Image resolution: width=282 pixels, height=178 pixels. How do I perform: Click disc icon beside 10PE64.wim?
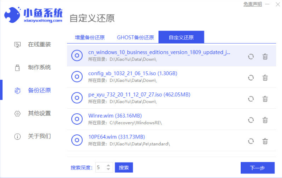tap(77, 140)
